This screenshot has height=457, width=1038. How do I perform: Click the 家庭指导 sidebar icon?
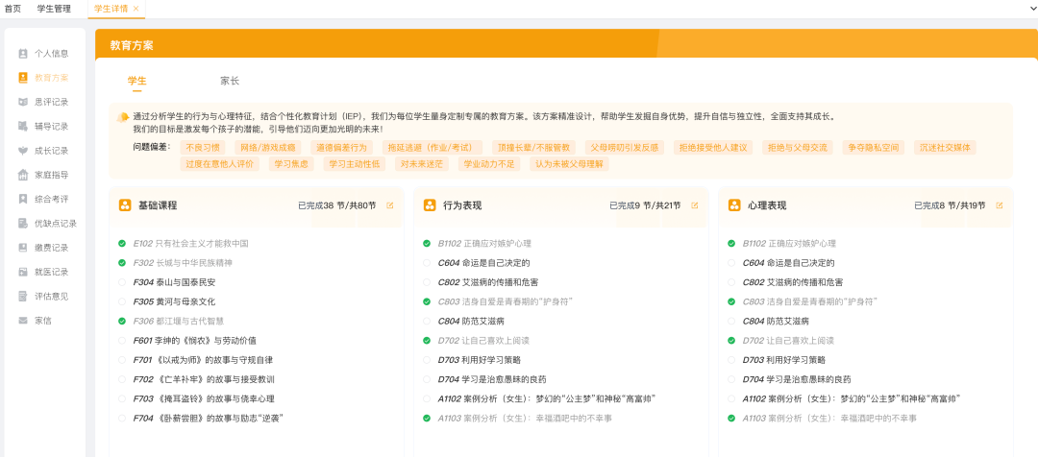pyautogui.click(x=23, y=175)
